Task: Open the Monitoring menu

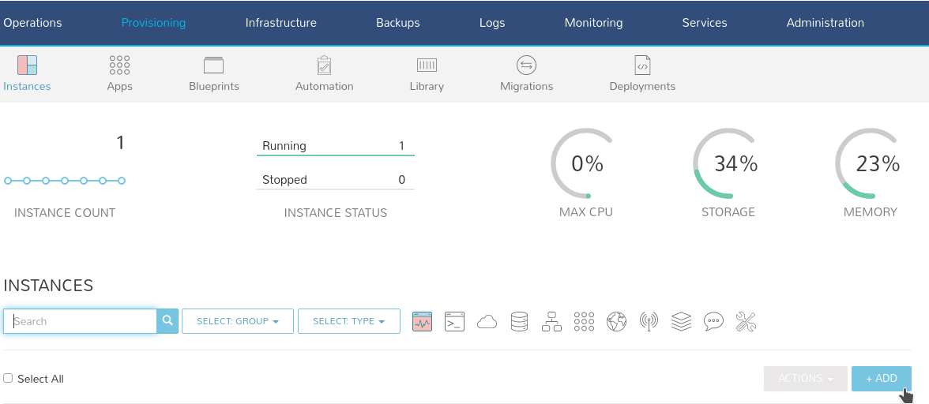Action: pyautogui.click(x=594, y=22)
